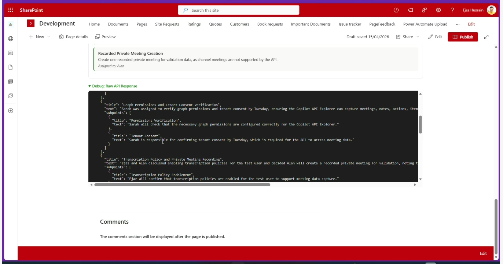Open the settings gear in the header
503x264 pixels.
tap(438, 10)
